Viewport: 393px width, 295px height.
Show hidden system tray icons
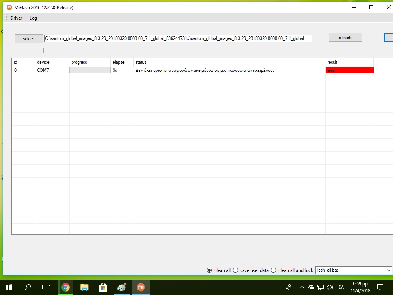(302, 287)
